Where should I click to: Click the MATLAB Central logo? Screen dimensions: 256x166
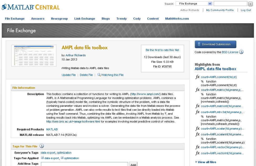coord(31,7)
